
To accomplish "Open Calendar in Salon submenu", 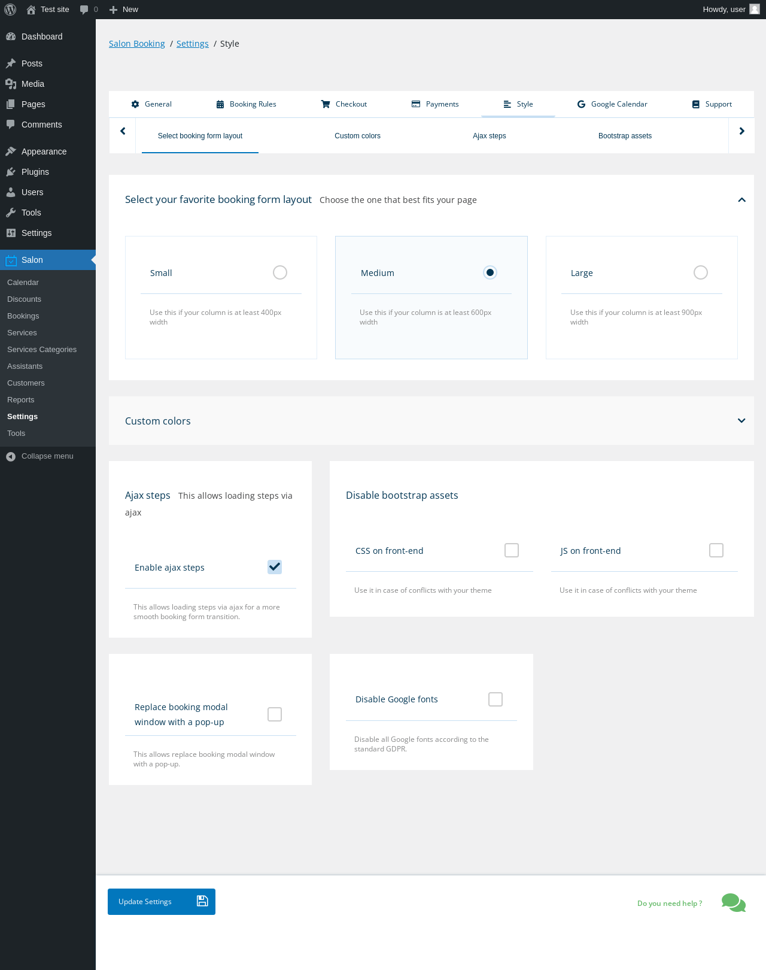I will [x=23, y=283].
